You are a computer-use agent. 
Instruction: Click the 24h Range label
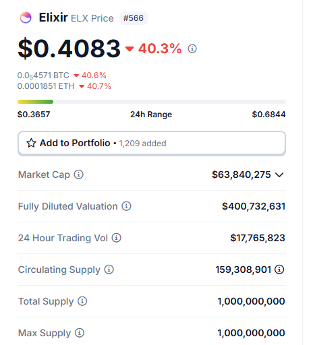tap(151, 115)
